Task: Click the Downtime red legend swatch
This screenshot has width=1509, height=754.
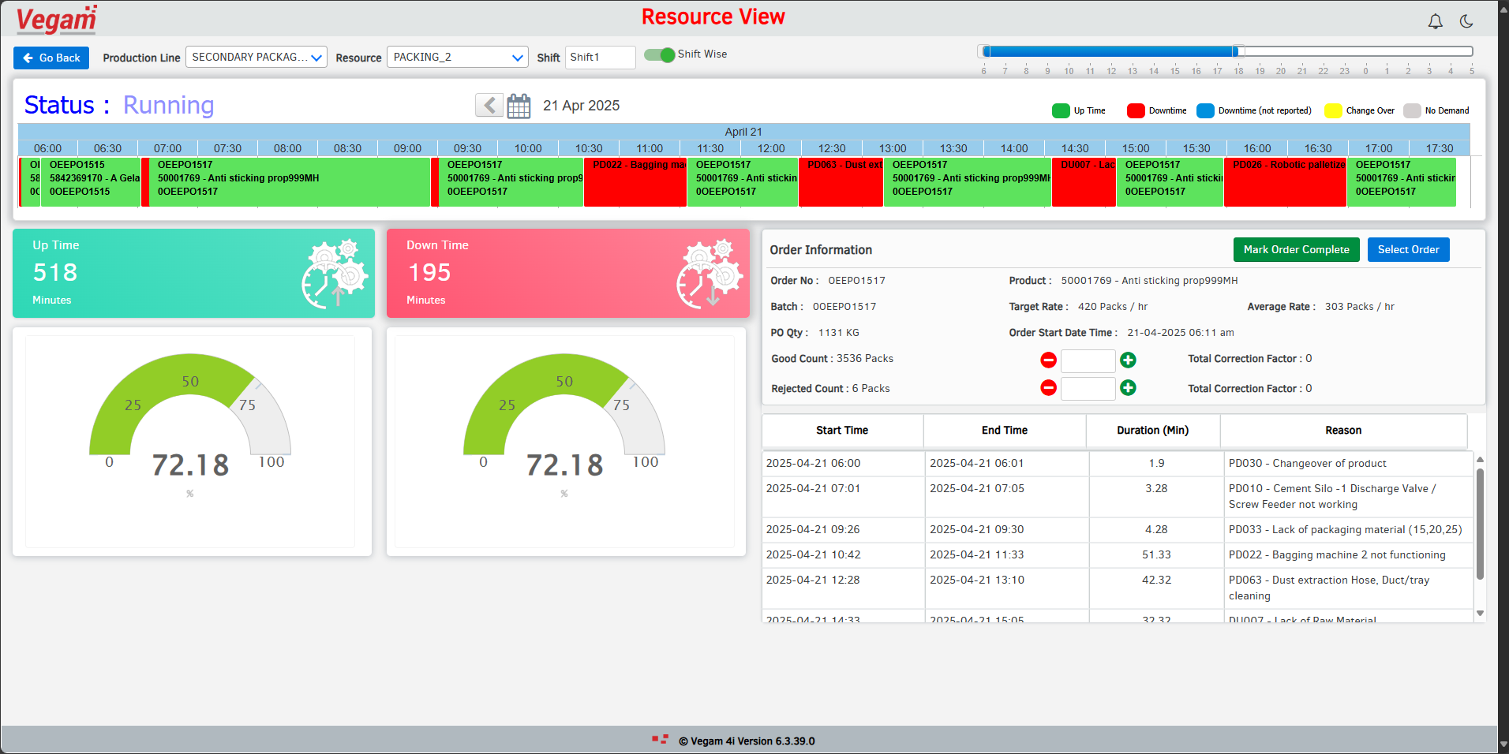Action: pos(1136,110)
